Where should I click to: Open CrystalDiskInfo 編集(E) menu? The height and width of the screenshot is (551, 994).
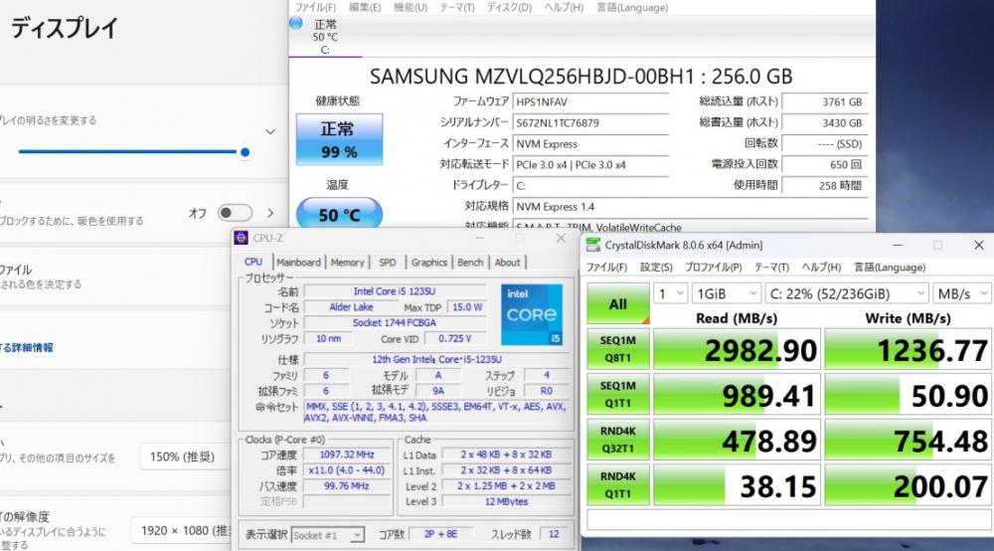pos(365,7)
